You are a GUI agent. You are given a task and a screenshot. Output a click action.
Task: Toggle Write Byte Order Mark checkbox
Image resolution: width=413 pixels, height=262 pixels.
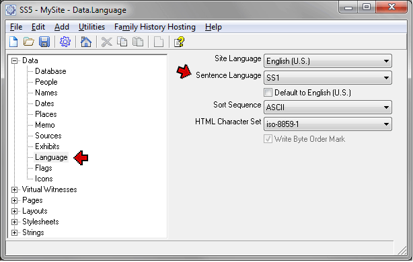268,139
